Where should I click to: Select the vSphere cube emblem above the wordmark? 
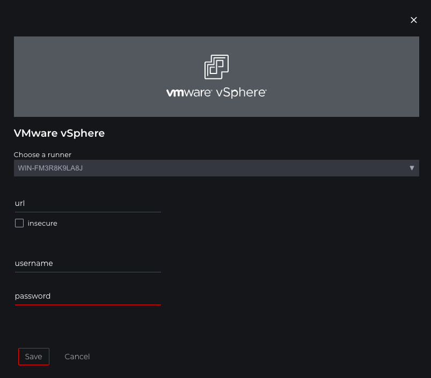click(216, 66)
